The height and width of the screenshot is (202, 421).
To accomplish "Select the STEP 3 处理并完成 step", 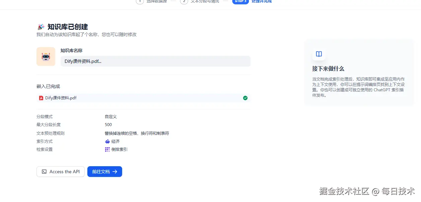I will click(252, 1).
